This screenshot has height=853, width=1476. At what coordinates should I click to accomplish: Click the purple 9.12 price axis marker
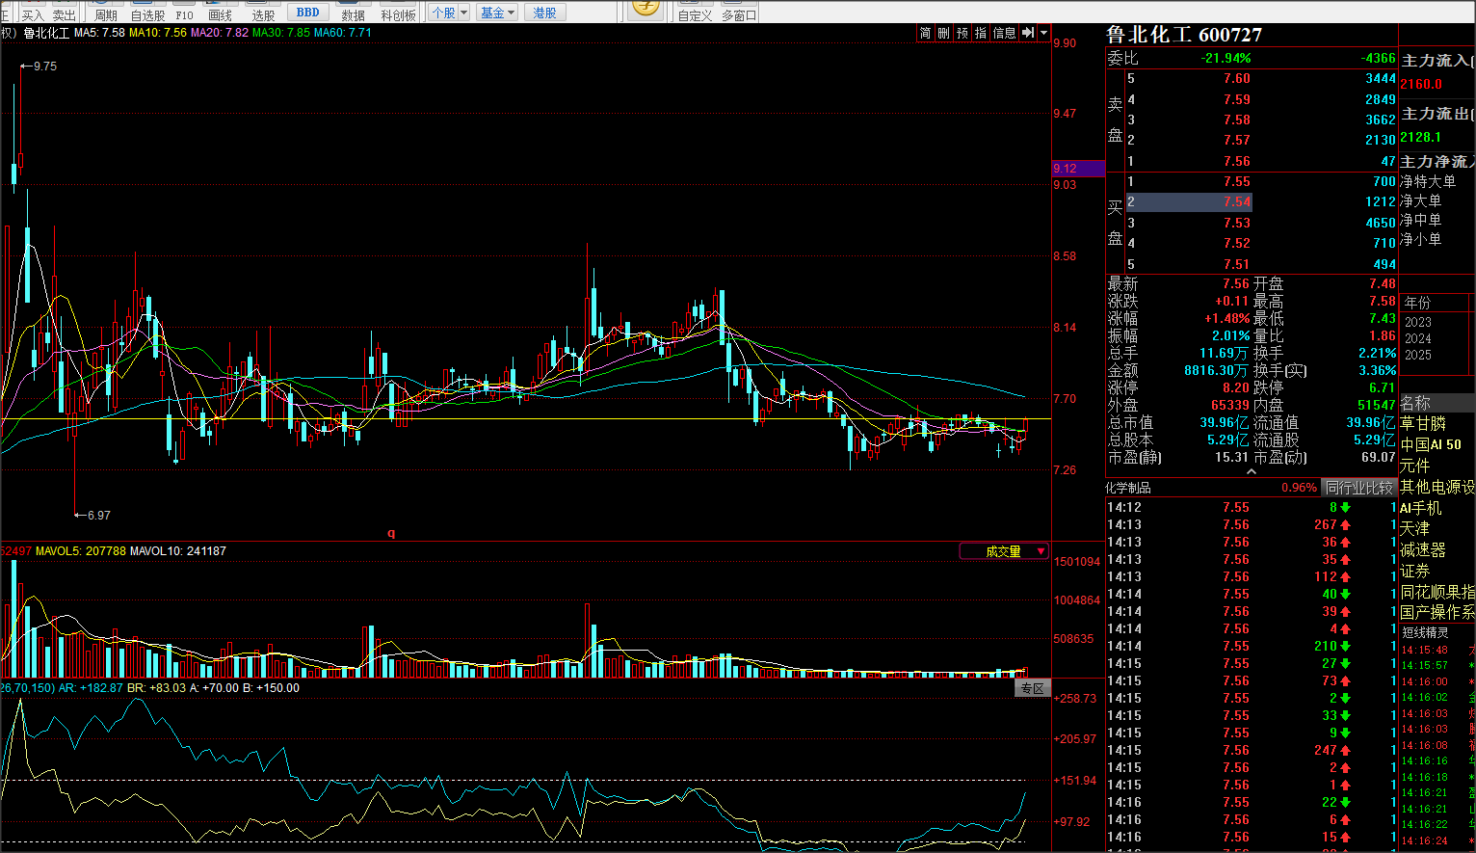pos(1078,169)
